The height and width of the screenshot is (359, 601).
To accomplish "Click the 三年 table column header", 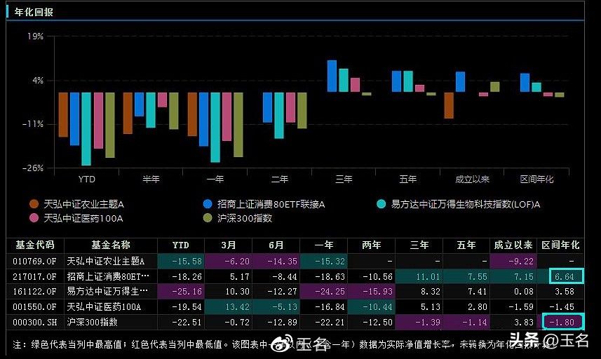I will pos(419,245).
